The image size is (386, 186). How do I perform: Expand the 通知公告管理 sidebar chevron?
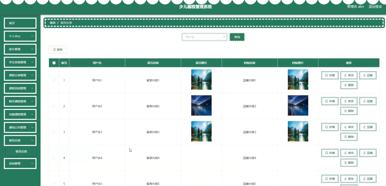32,127
